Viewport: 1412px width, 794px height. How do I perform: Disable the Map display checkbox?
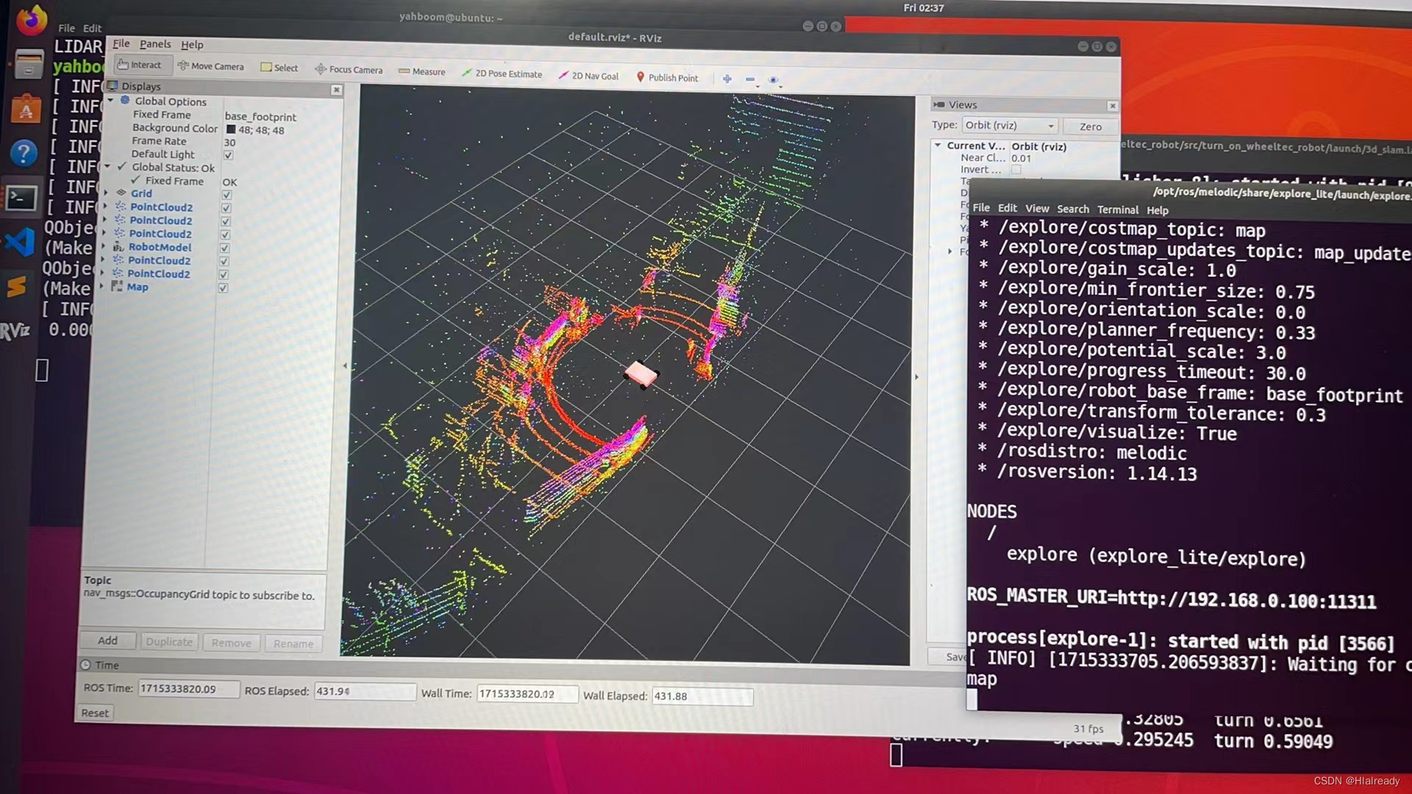[x=223, y=288]
